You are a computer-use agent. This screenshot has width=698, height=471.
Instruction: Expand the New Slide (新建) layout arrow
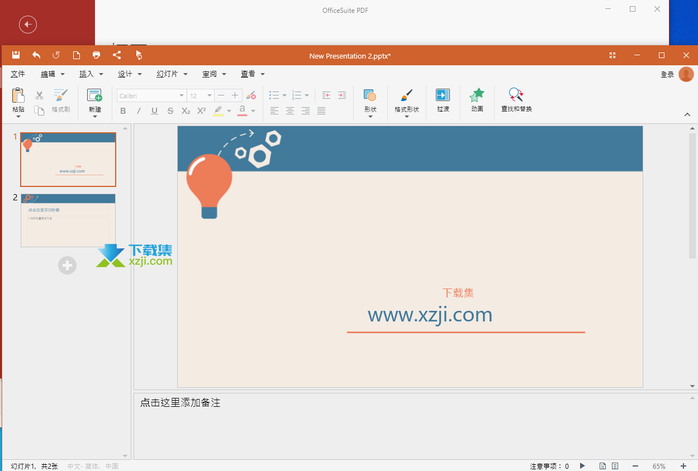pos(95,117)
